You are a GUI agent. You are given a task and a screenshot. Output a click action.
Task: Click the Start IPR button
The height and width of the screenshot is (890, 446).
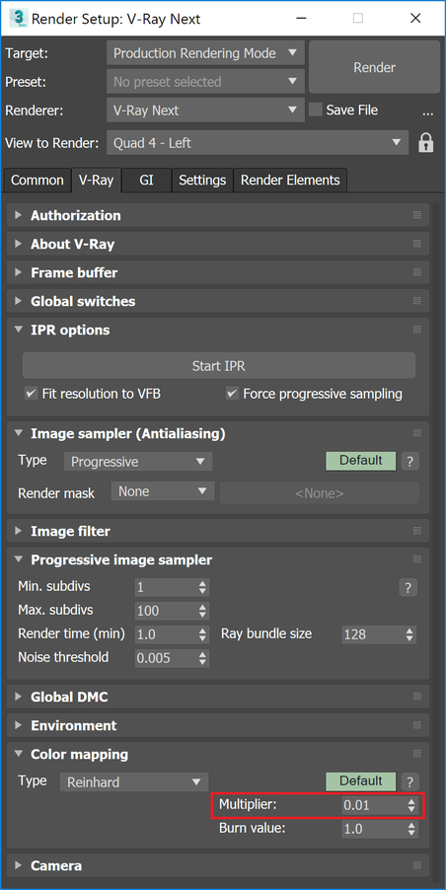tap(218, 365)
